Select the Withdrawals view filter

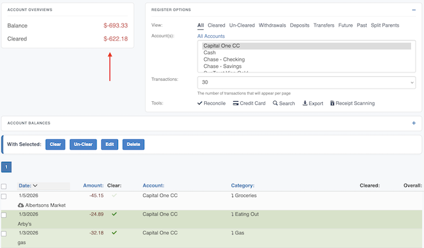(x=272, y=25)
